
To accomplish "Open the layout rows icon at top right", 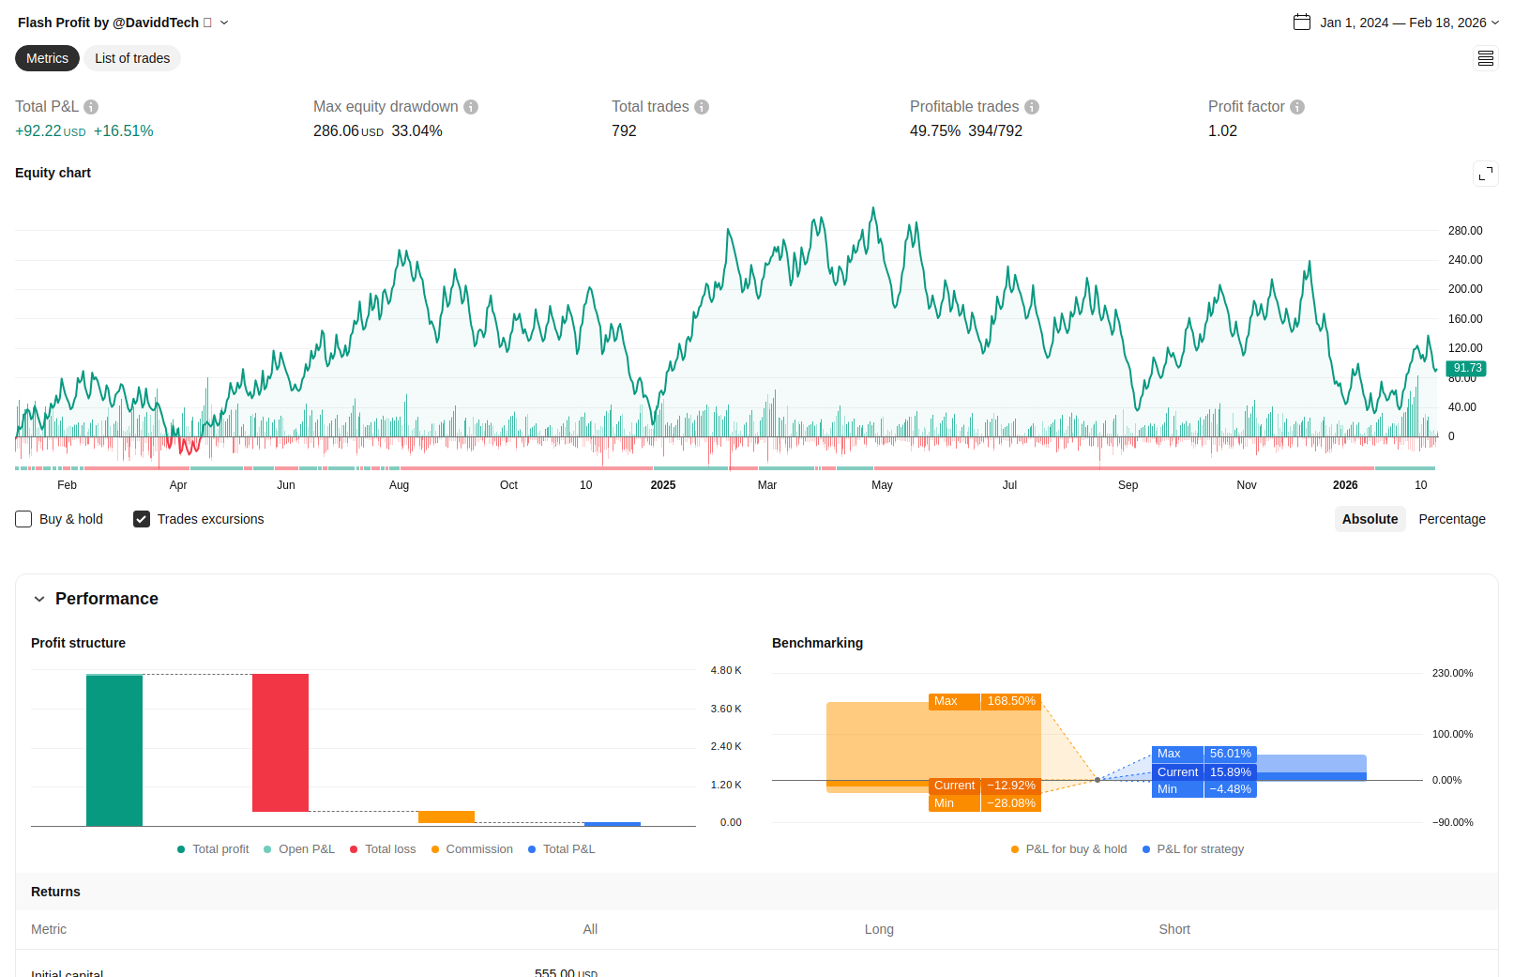I will pos(1485,58).
